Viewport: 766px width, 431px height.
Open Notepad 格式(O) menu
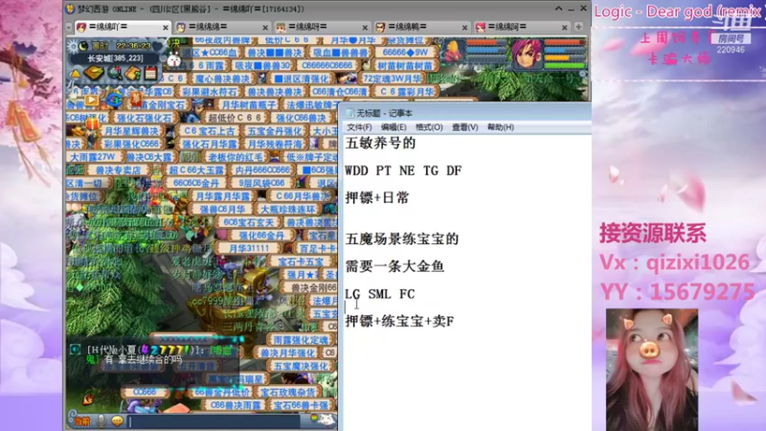(429, 127)
